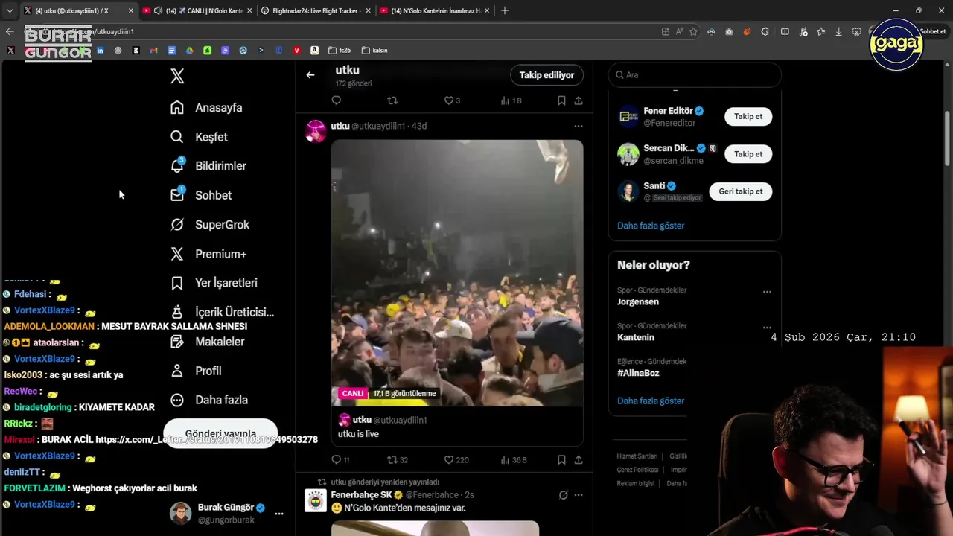Image resolution: width=953 pixels, height=536 pixels.
Task: Open the fc26 bookmarks folder
Action: tap(339, 51)
